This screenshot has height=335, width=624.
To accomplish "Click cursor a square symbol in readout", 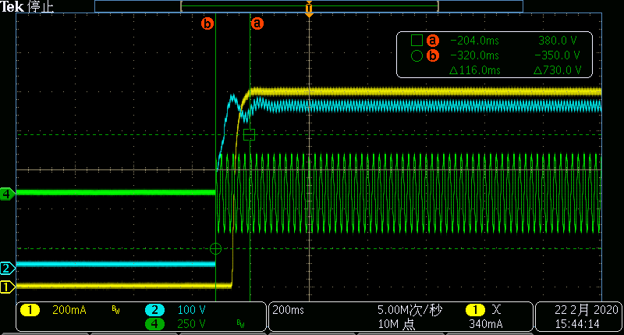I will [417, 41].
